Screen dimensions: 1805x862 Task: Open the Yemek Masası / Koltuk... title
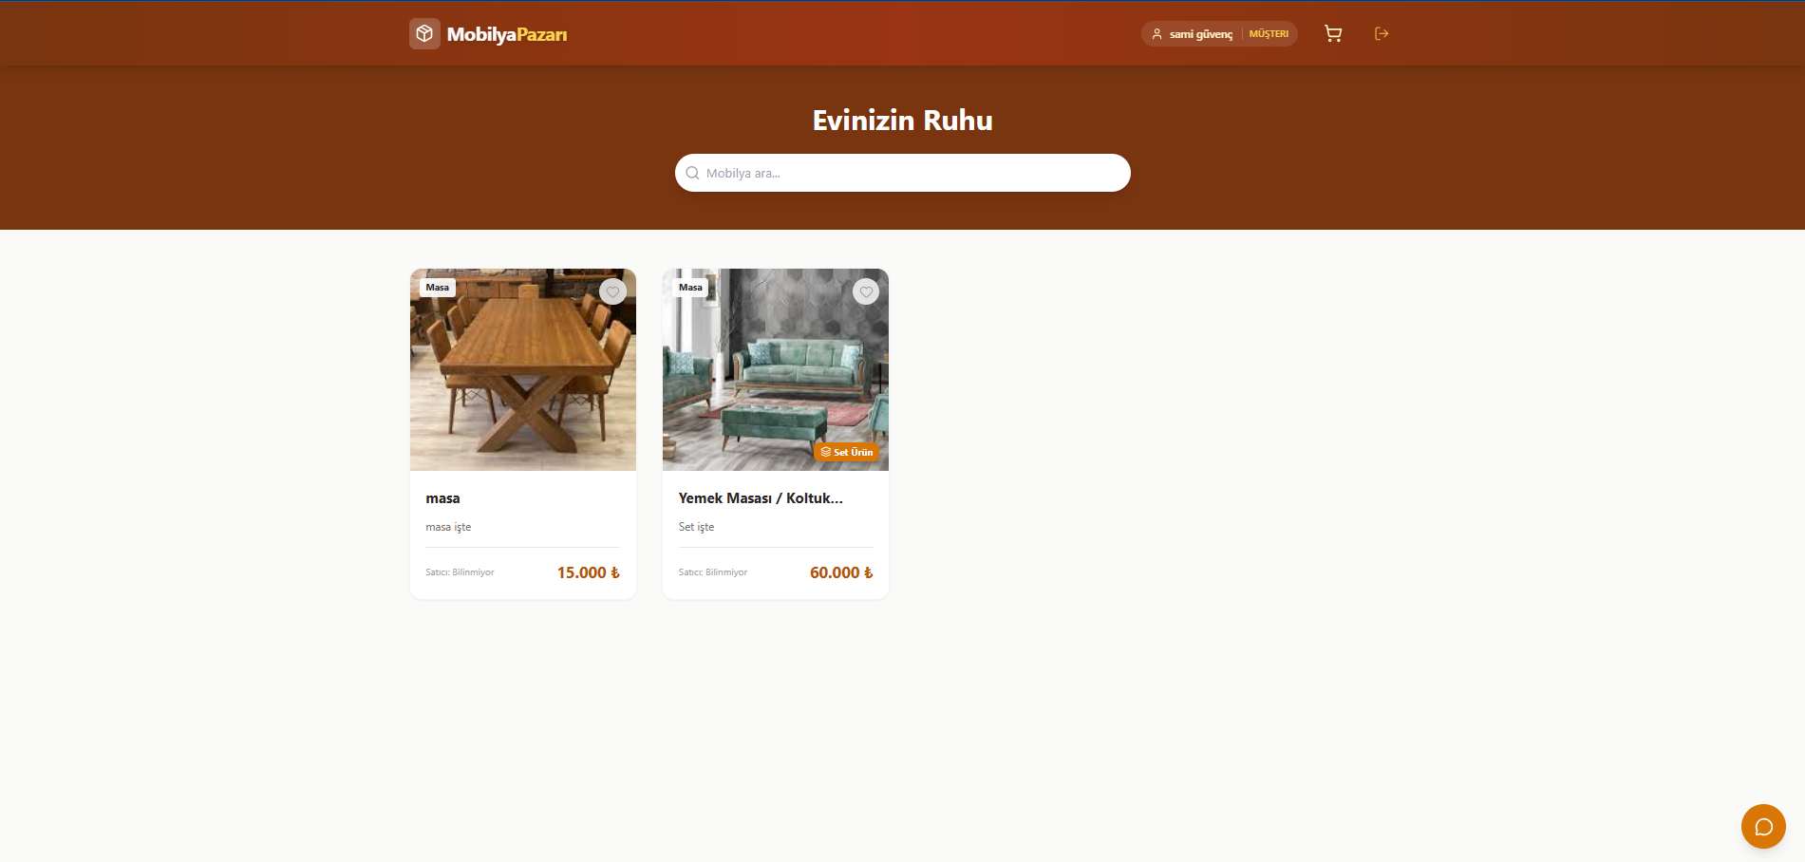tap(760, 498)
